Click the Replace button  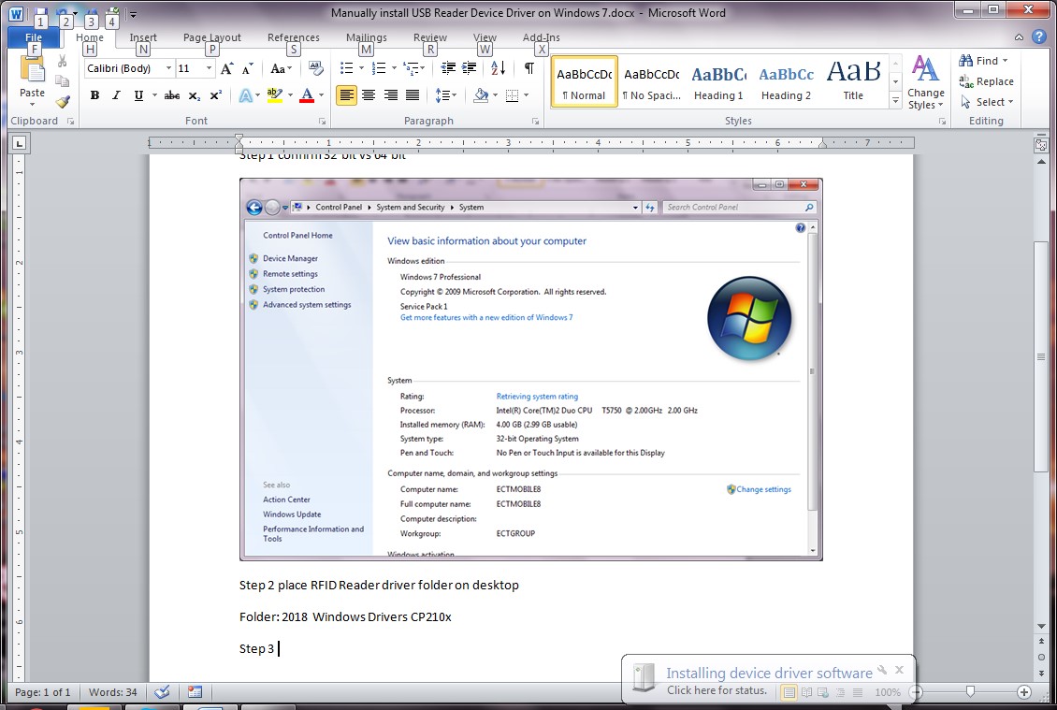pos(987,81)
